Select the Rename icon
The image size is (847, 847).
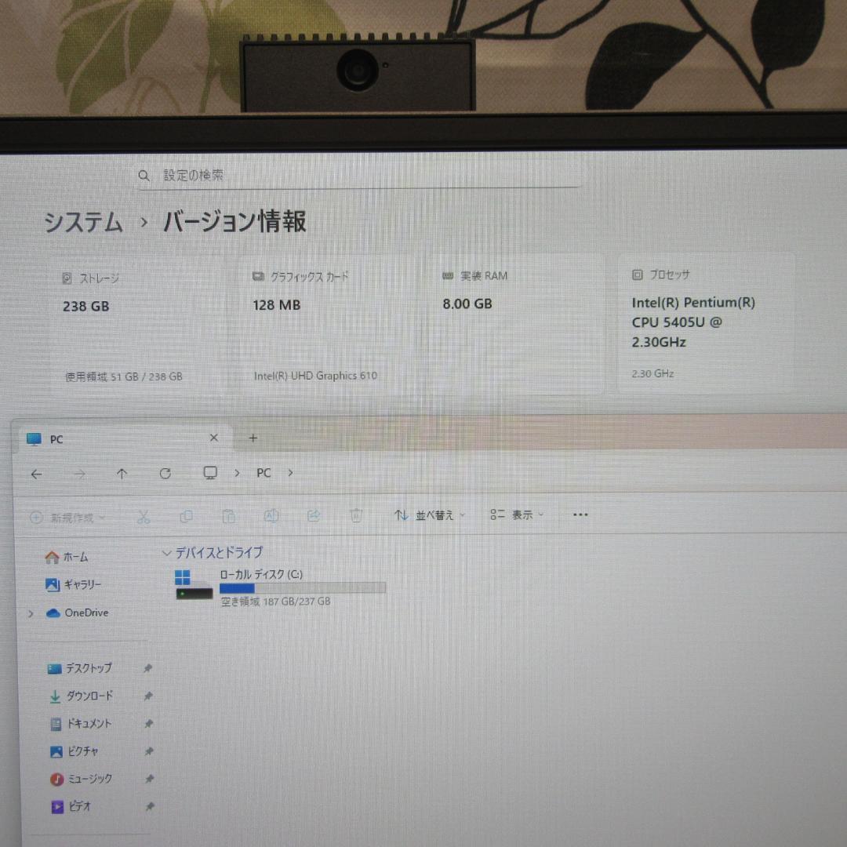pos(271,516)
